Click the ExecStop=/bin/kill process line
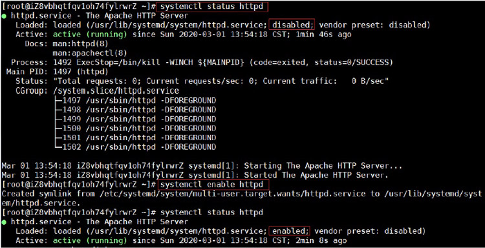 coord(202,63)
